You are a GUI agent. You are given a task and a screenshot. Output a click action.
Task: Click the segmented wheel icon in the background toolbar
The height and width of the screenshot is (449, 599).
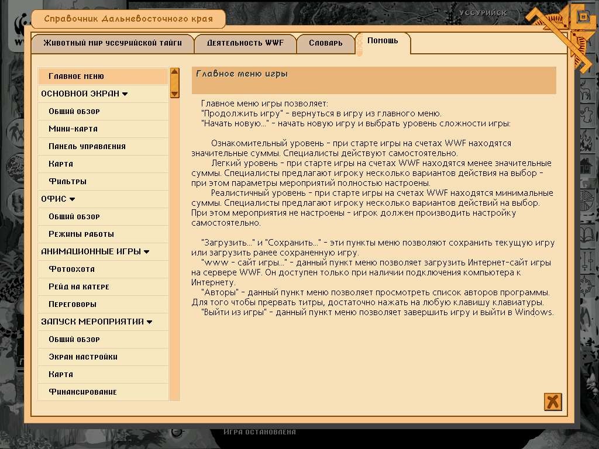pos(587,201)
